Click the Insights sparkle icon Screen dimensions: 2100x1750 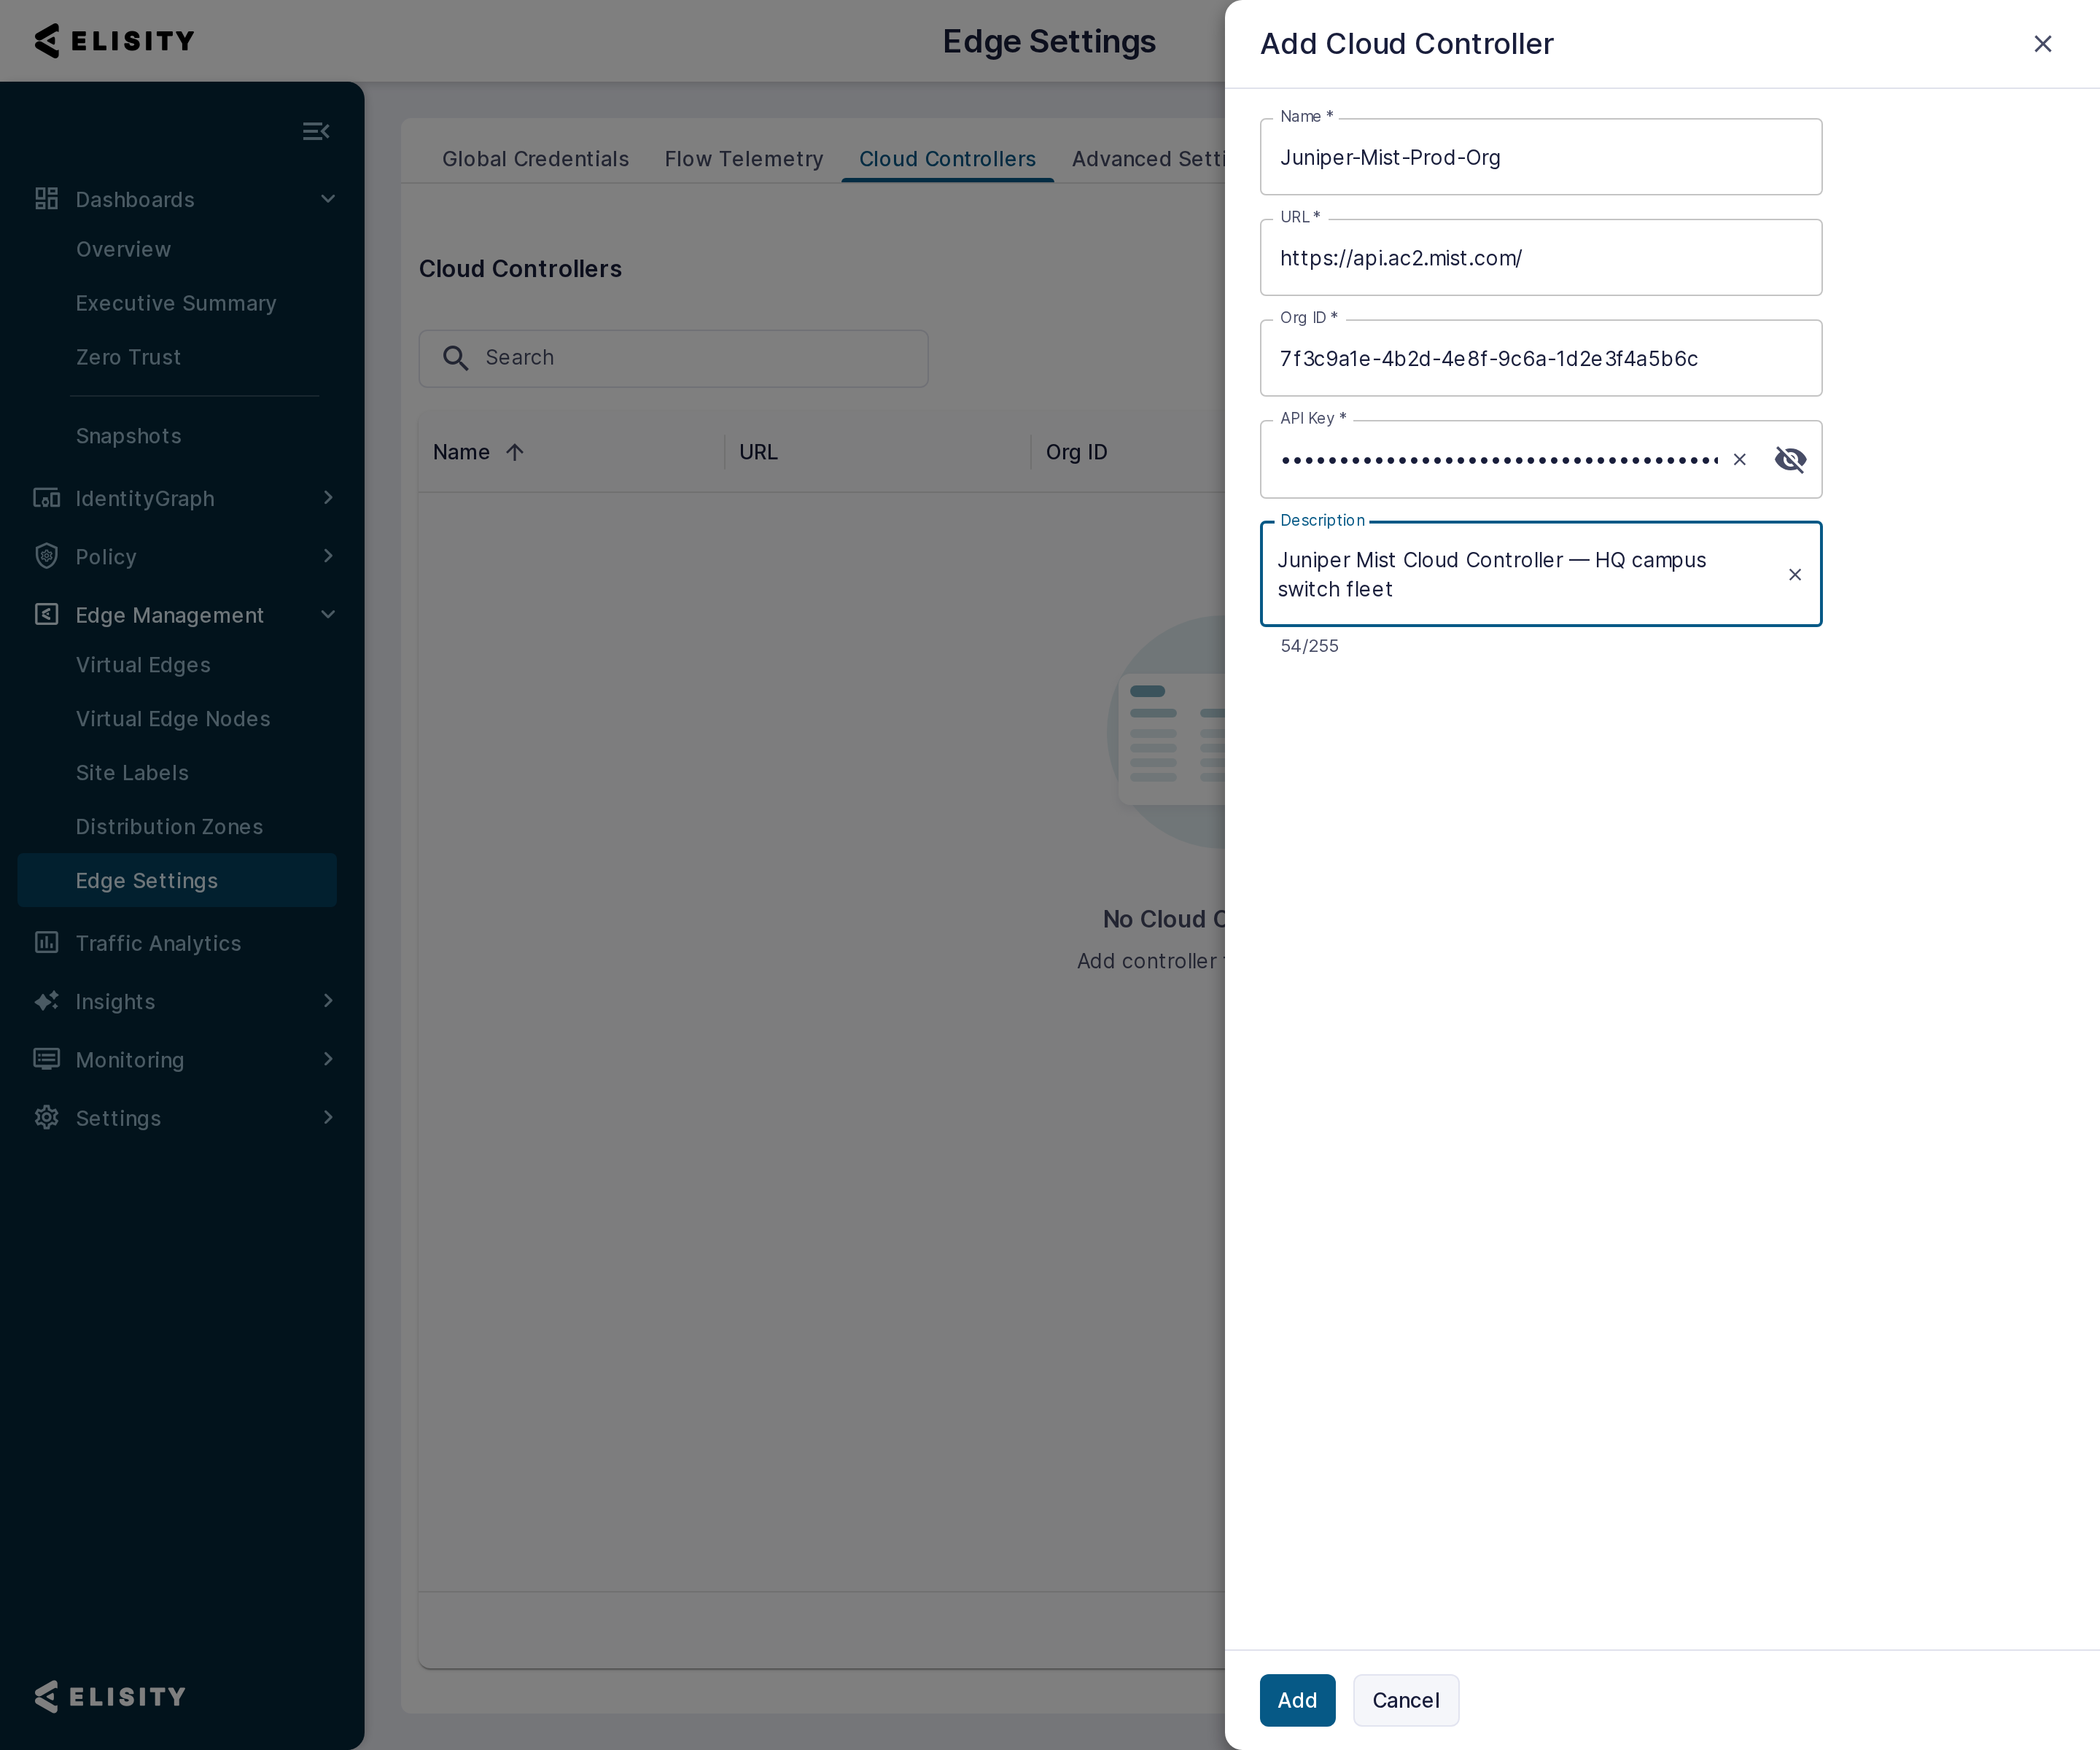46,1001
